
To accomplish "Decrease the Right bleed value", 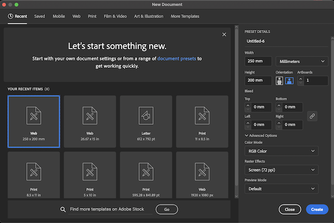I will tap(279, 127).
